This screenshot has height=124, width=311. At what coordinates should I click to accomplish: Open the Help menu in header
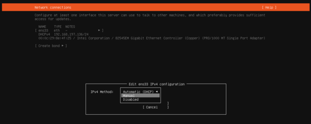click(x=269, y=7)
